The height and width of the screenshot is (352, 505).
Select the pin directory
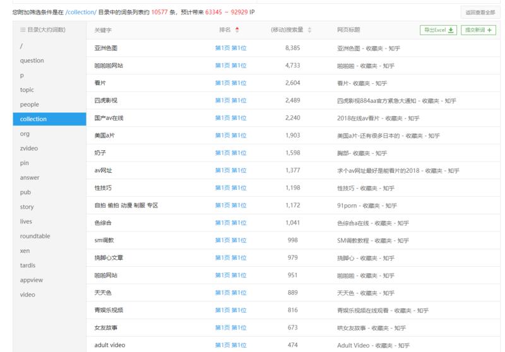(24, 163)
